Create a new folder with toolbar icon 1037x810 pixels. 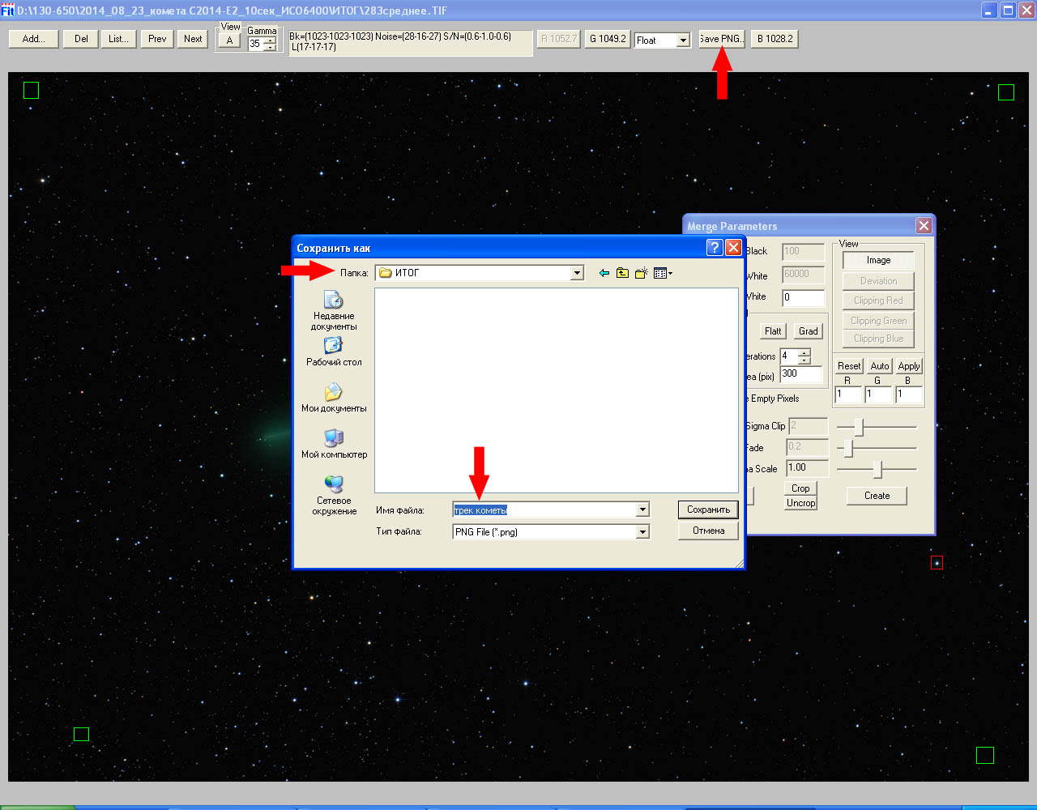[x=641, y=274]
